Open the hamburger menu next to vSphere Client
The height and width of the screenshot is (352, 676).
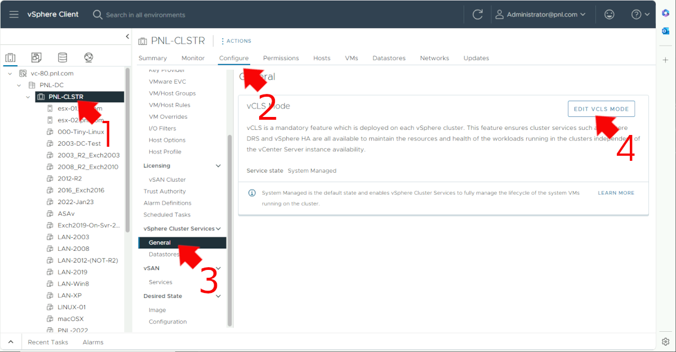pyautogui.click(x=14, y=14)
